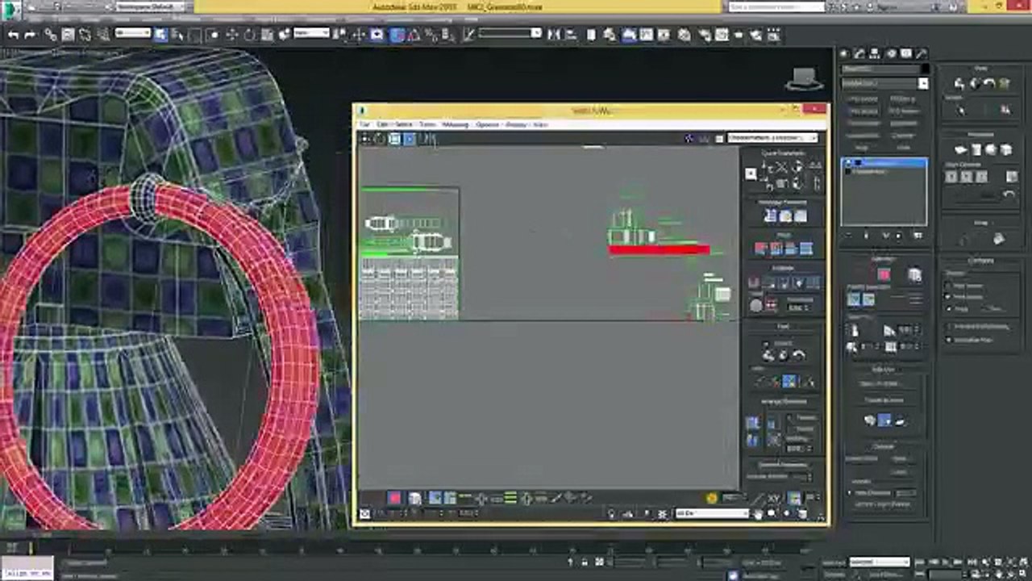The image size is (1032, 581).
Task: Select Polygon sub-object mode in Edit UVWs bottom bar
Action: (x=394, y=498)
